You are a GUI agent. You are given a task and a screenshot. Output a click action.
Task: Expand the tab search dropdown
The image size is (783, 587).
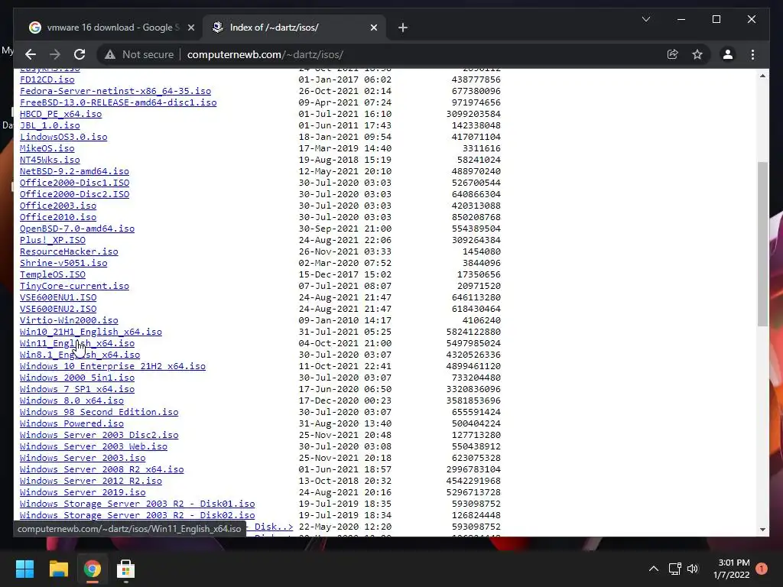pyautogui.click(x=645, y=19)
